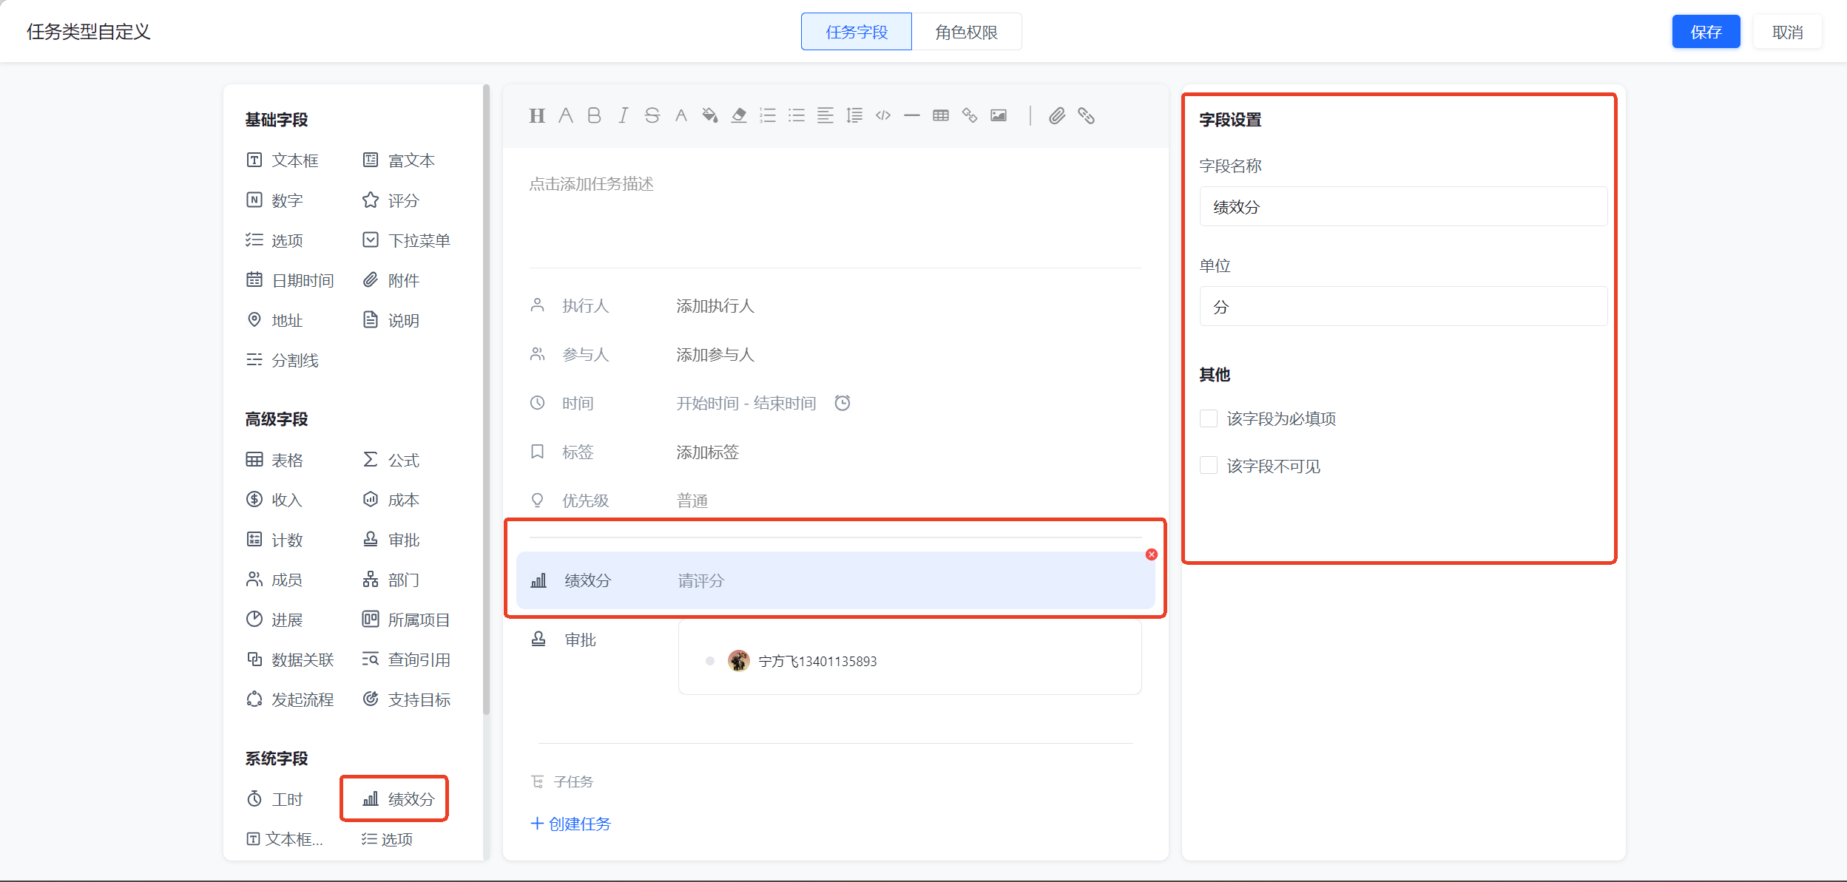Switch to the 角色权限 tab
Image resolution: width=1847 pixels, height=882 pixels.
coord(966,32)
